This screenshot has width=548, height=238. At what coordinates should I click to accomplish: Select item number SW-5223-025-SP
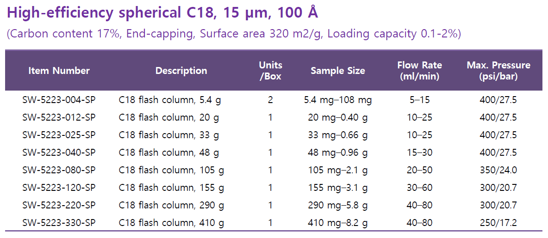click(59, 135)
